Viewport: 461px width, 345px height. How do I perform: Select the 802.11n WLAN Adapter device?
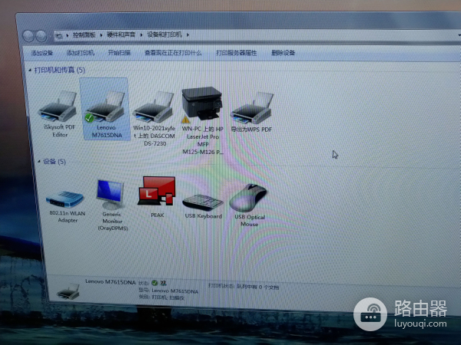click(65, 199)
